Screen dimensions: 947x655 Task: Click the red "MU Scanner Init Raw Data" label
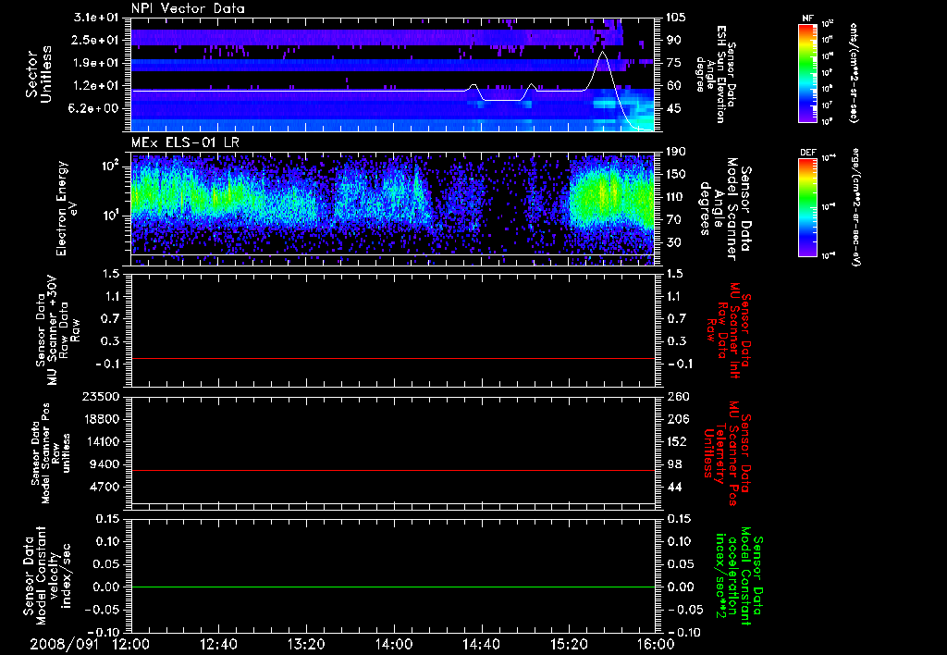[729, 330]
